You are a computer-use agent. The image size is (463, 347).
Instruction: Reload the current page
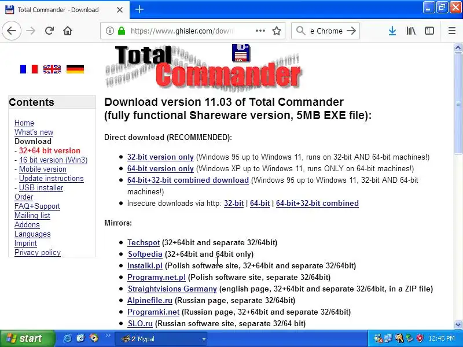(49, 31)
